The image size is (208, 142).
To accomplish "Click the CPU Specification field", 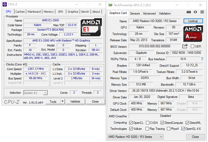I will tap(63, 40).
